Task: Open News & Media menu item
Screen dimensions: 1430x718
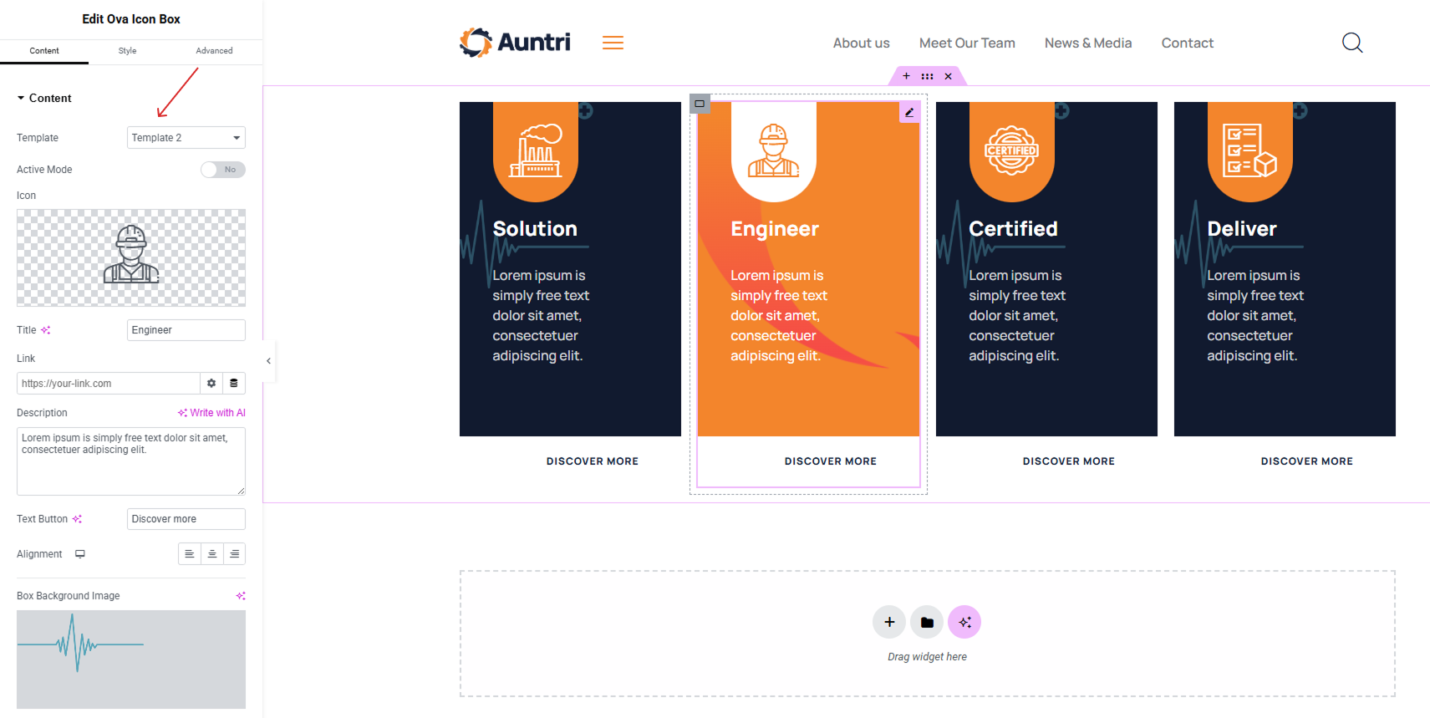Action: tap(1088, 43)
